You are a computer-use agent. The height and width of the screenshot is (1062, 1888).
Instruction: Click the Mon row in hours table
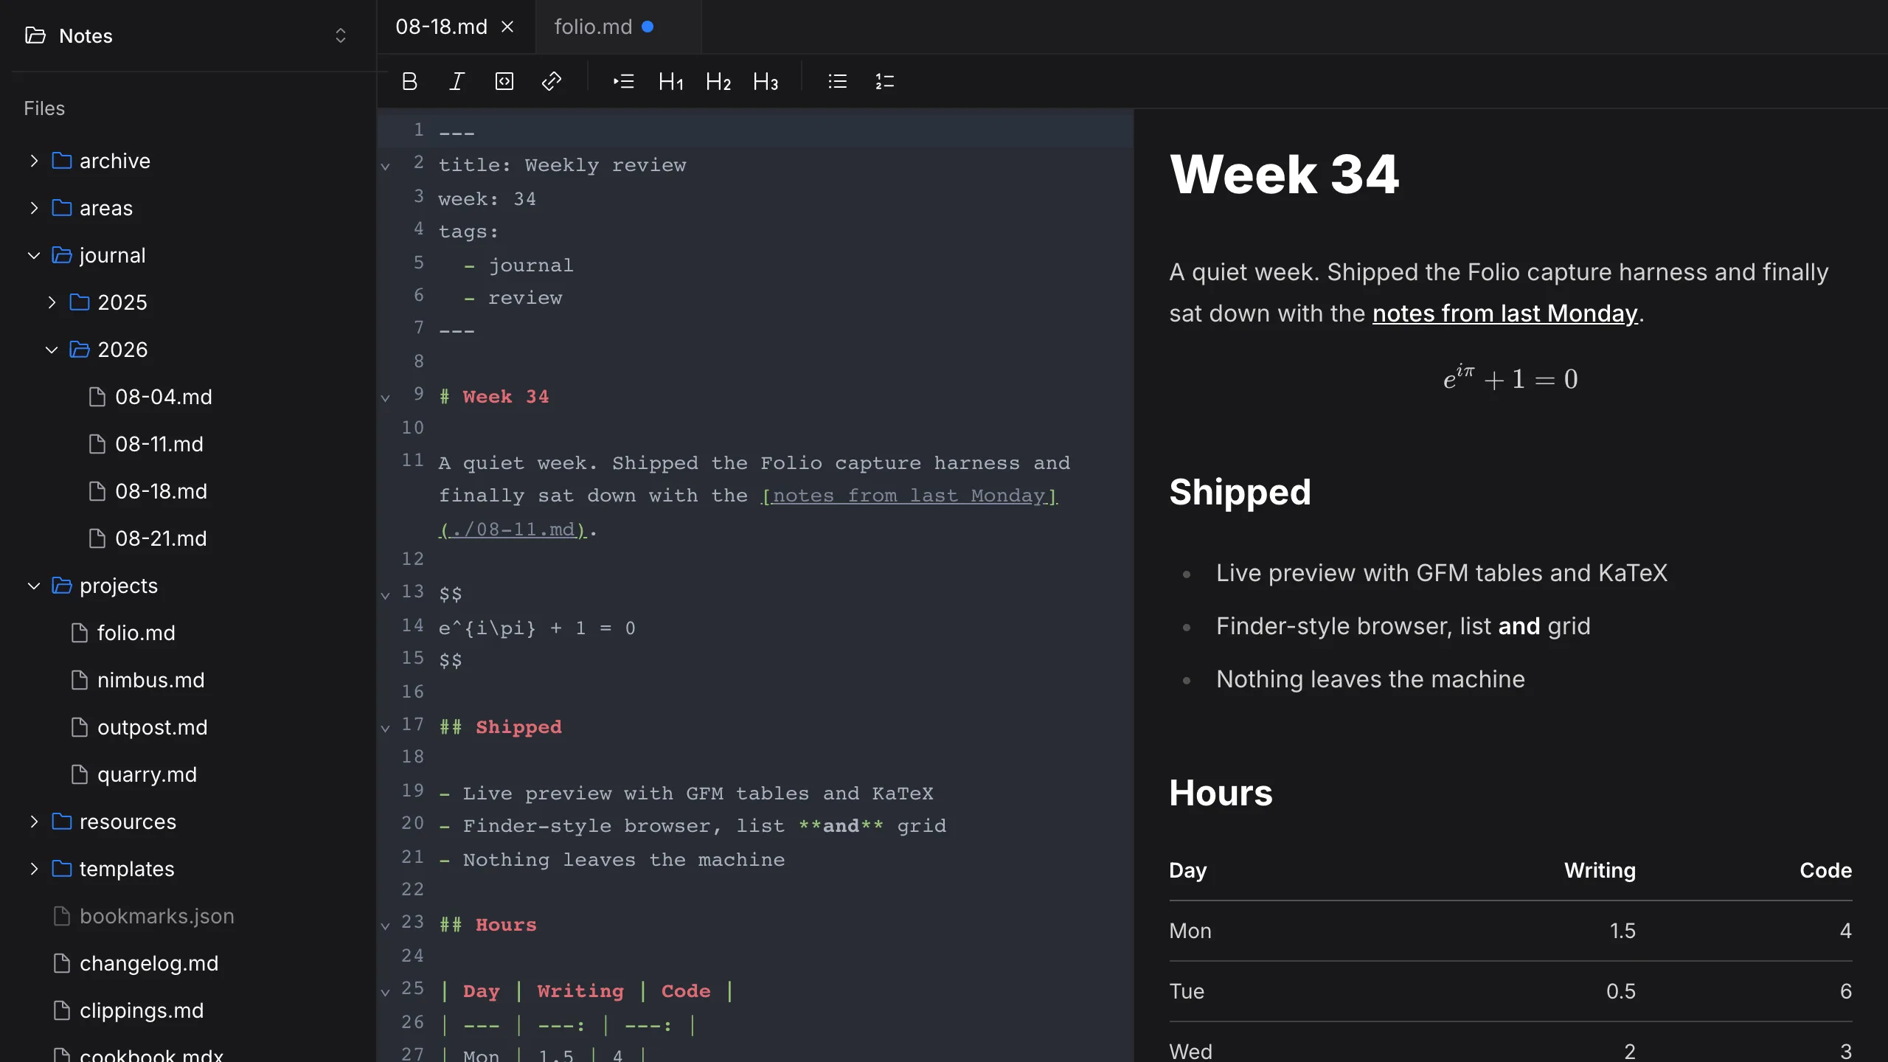point(1510,931)
